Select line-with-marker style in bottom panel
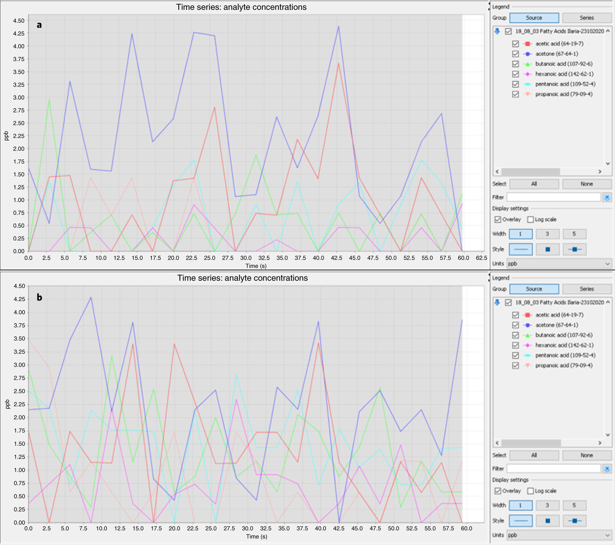The width and height of the screenshot is (615, 545). pyautogui.click(x=574, y=520)
